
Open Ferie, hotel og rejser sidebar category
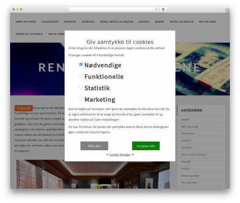pos(194,155)
